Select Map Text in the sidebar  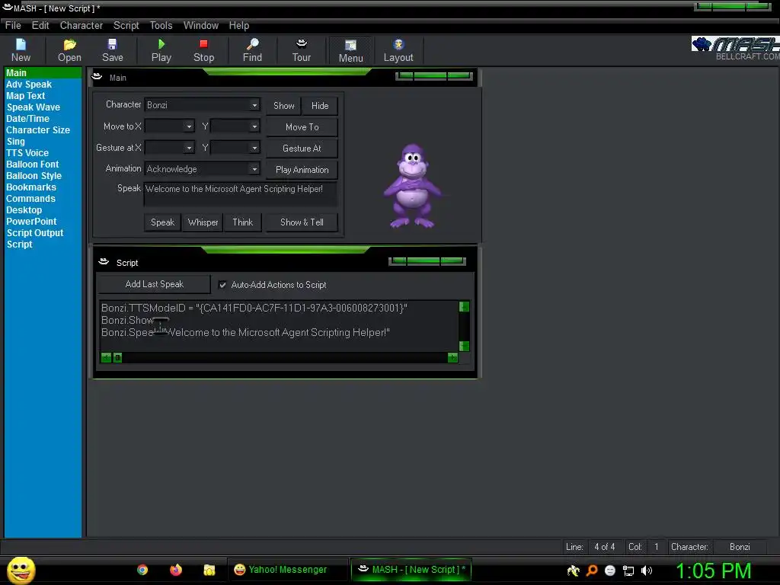(x=25, y=95)
